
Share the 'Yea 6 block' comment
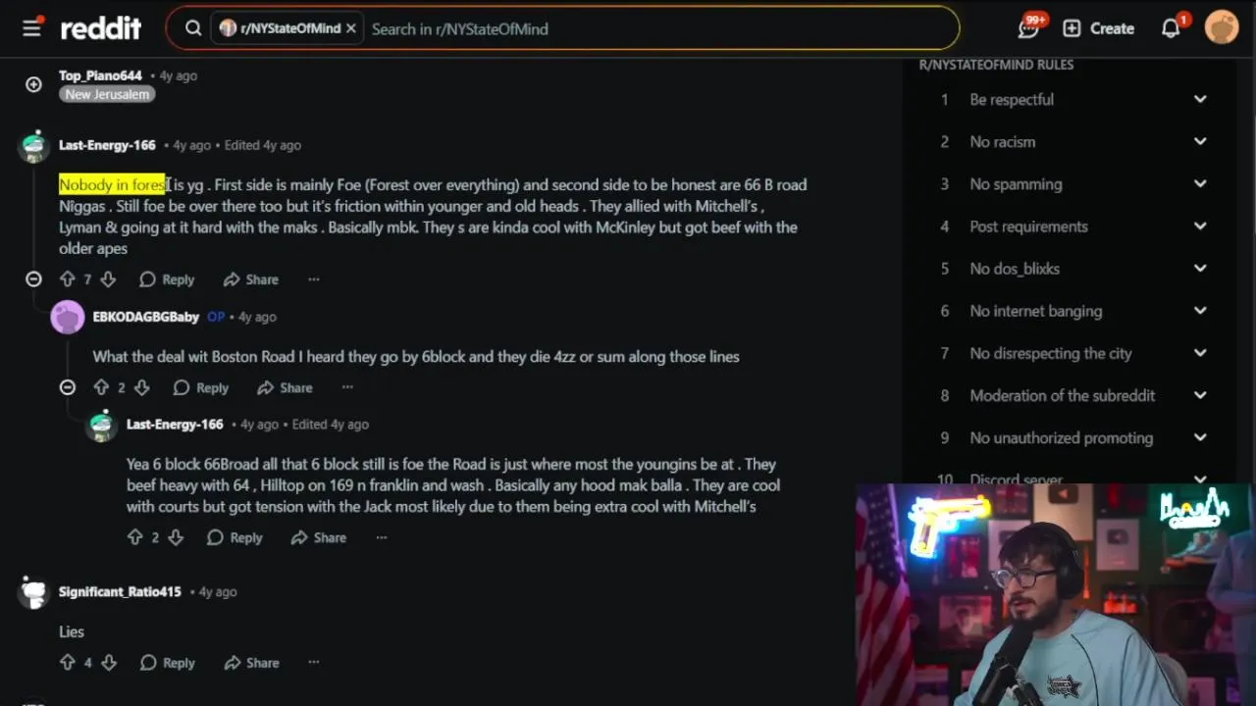click(319, 537)
